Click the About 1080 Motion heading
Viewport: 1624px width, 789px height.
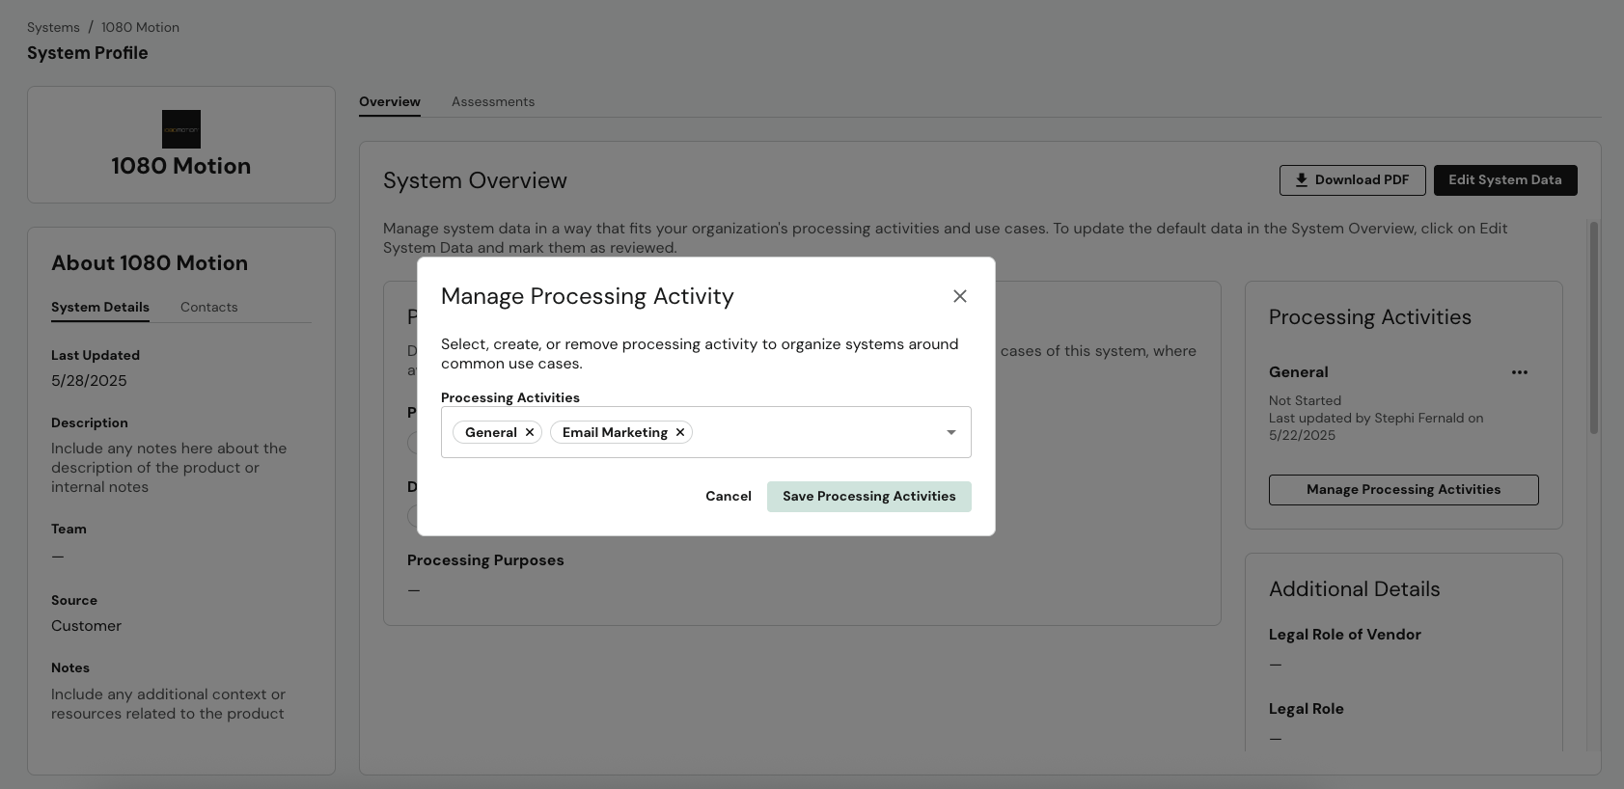click(150, 263)
